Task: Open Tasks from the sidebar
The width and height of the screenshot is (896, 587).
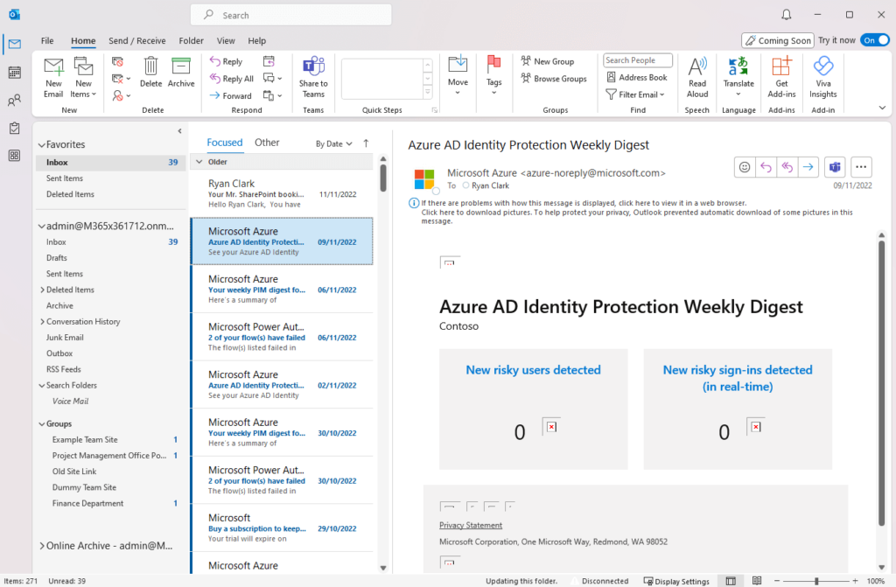Action: [15, 128]
